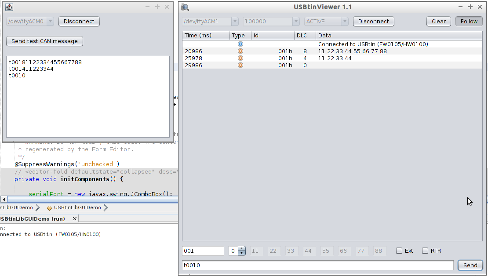Click the scrollbar left arrow in editor
The image size is (488, 280).
pyautogui.click(x=4, y=199)
